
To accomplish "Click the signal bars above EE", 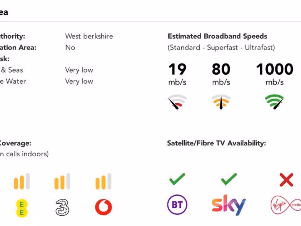I will coord(22,181).
